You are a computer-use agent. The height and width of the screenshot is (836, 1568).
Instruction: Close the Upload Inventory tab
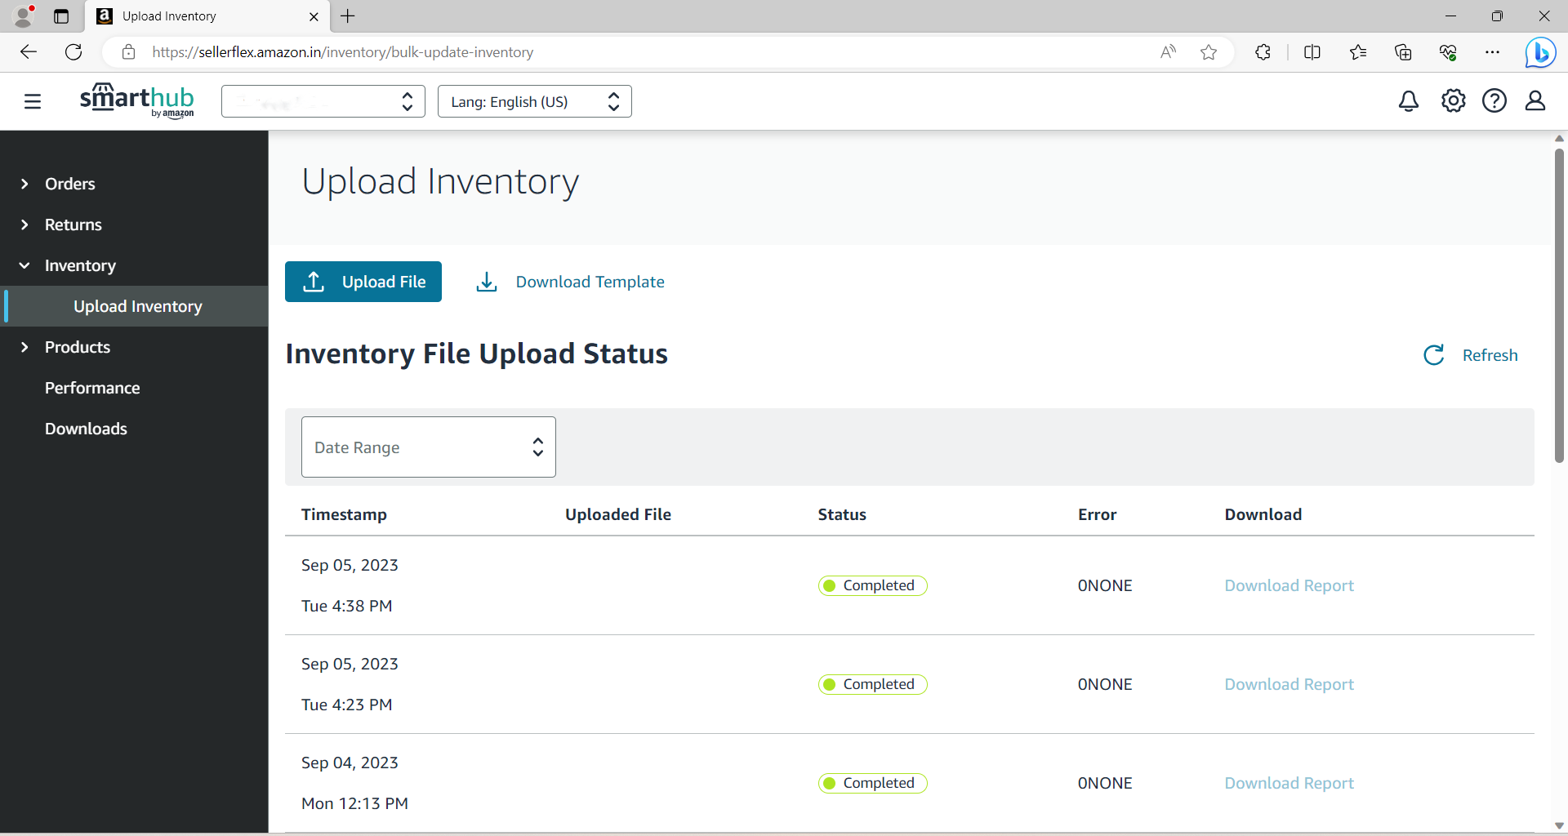click(x=314, y=16)
